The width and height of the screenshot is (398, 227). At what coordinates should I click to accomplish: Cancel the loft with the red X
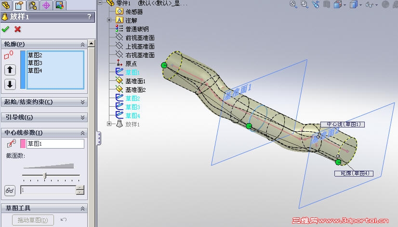click(x=17, y=29)
